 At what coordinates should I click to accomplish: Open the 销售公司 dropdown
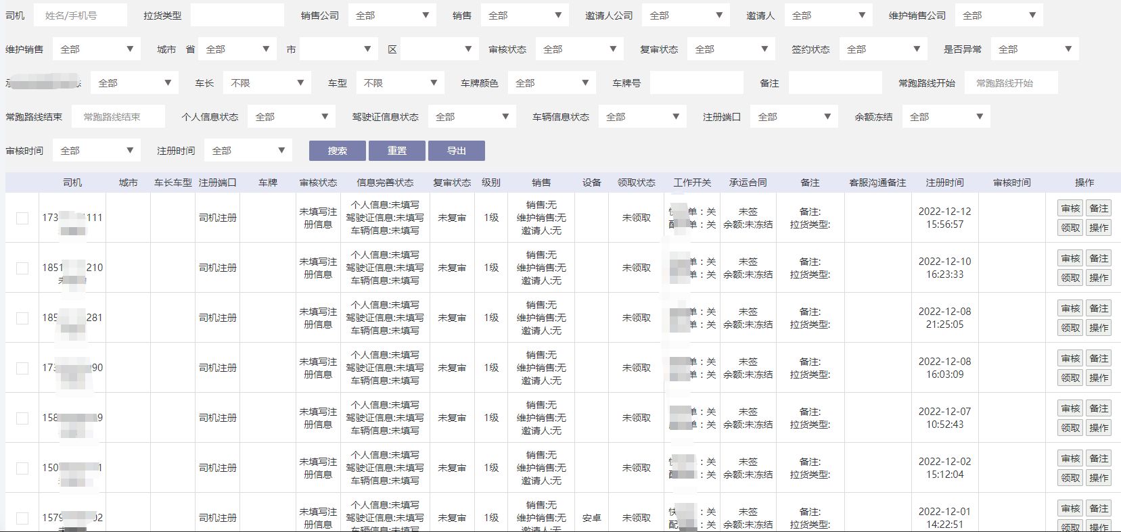coord(392,15)
